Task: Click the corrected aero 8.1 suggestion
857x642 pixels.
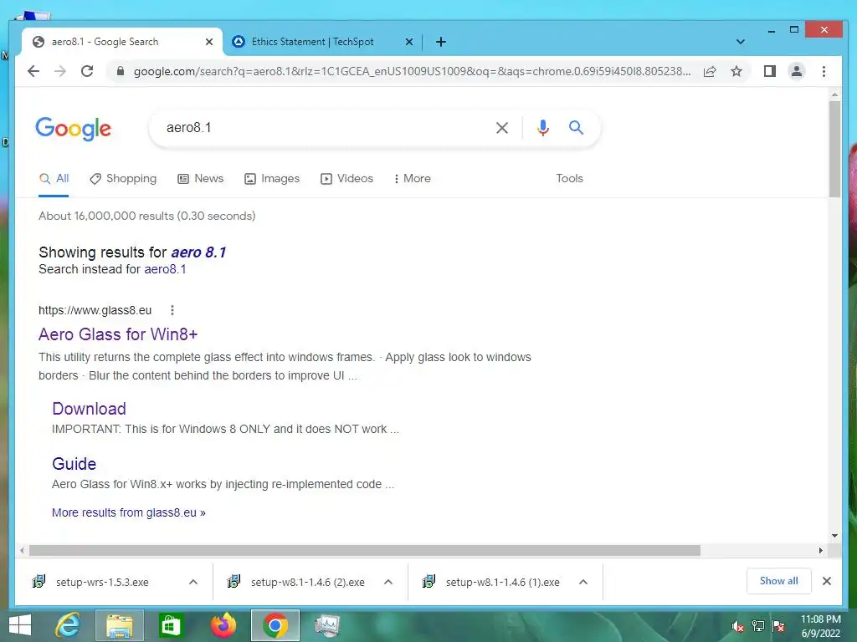Action: point(198,252)
